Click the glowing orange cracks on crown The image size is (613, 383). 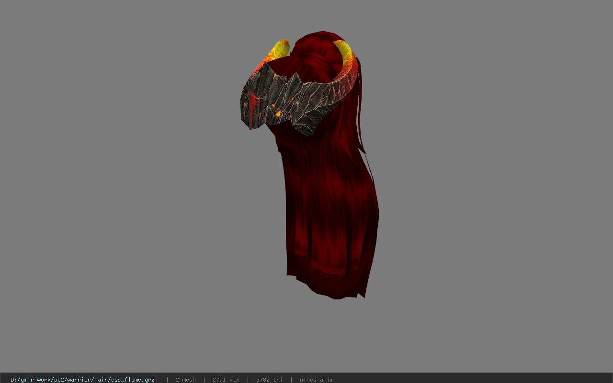[277, 113]
